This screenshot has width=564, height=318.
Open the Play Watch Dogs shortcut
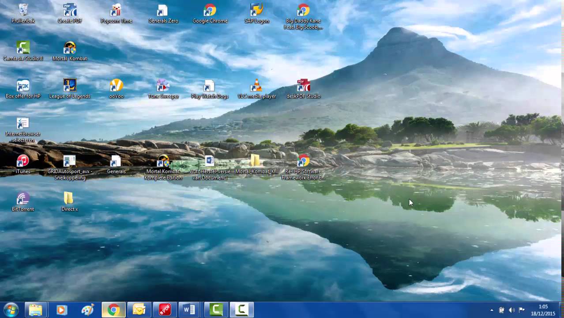[209, 86]
